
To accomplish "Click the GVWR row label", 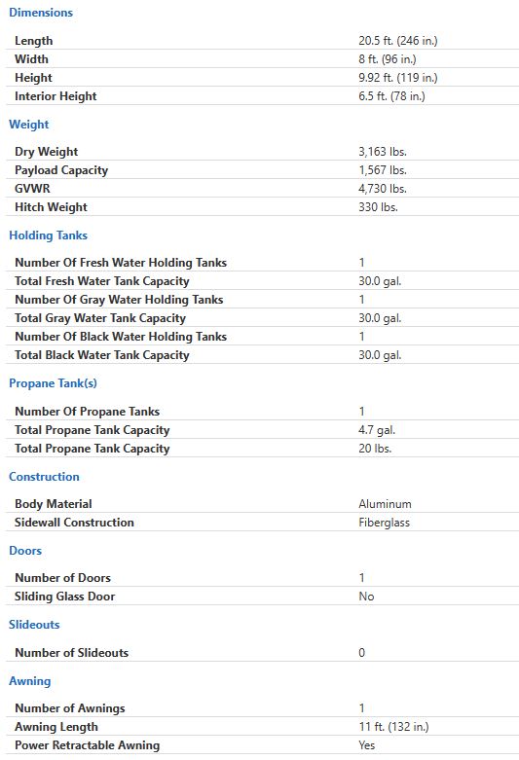I will coord(32,189).
